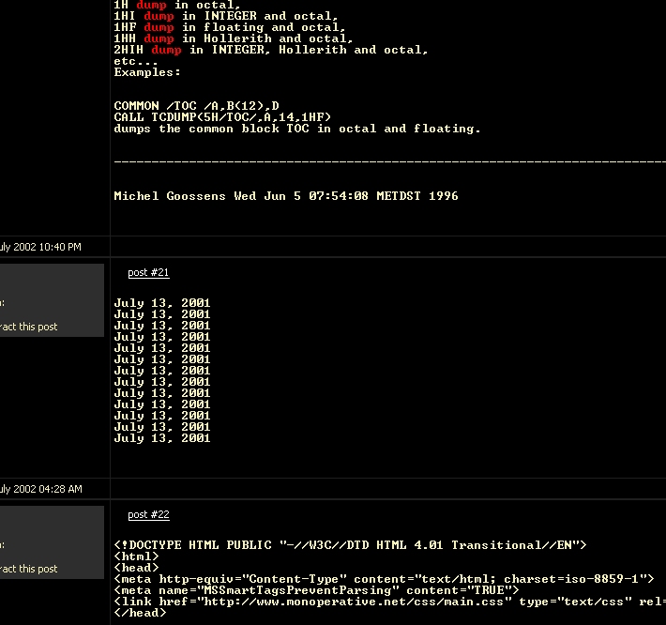Click the first 'July 13, 2001' line
666x625 pixels.
[162, 303]
